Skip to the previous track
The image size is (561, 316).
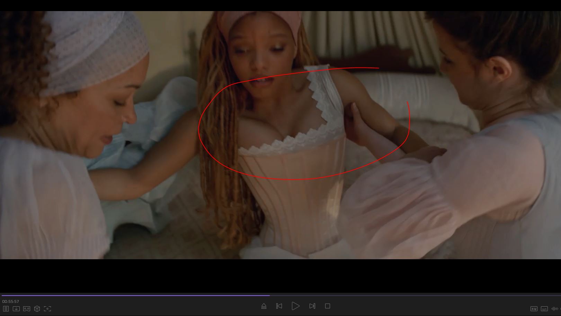pyautogui.click(x=279, y=306)
